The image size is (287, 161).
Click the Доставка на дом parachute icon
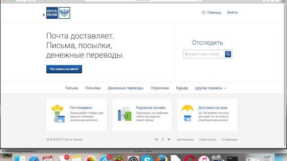187,113
